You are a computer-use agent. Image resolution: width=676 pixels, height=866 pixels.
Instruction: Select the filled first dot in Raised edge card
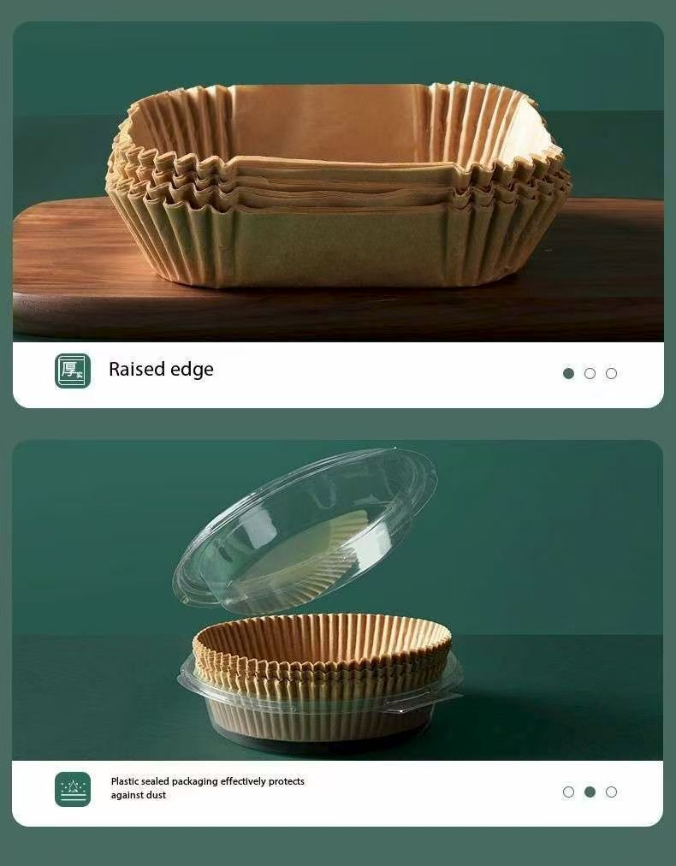pyautogui.click(x=568, y=373)
